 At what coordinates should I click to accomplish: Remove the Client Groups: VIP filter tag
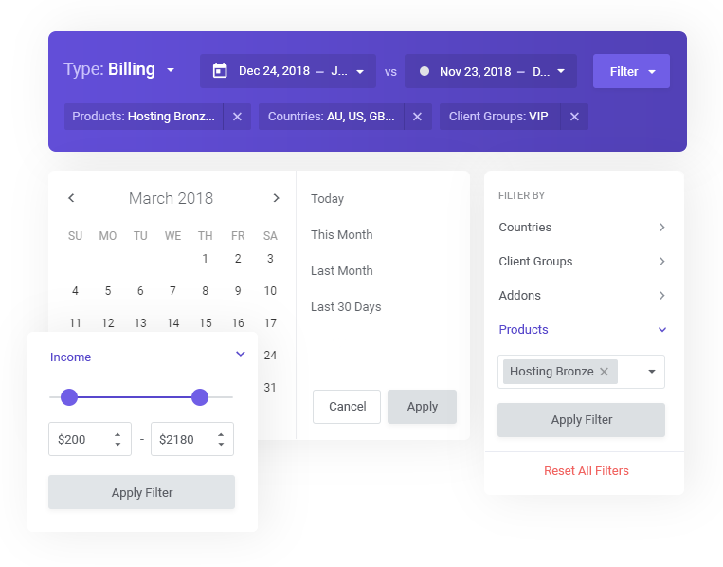574,117
